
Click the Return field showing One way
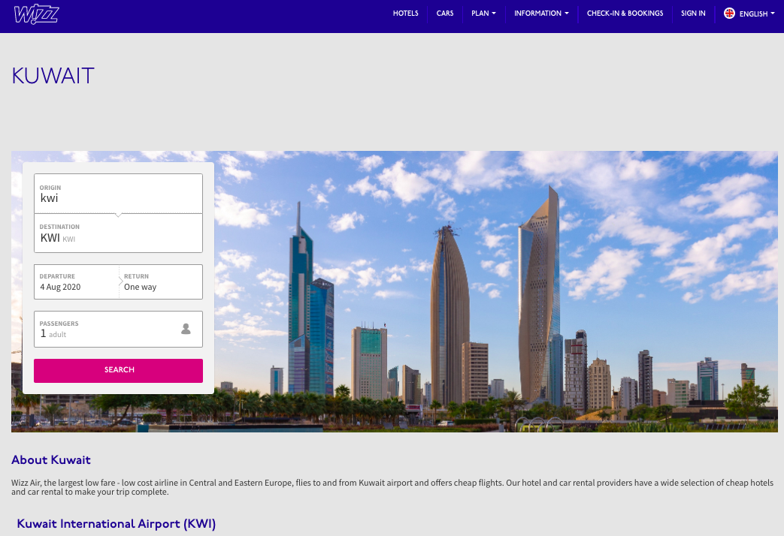pyautogui.click(x=162, y=282)
